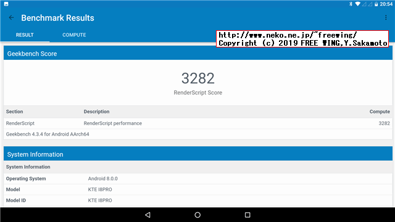Select the 'RenderScript Score' label
The image size is (395, 222).
point(198,92)
